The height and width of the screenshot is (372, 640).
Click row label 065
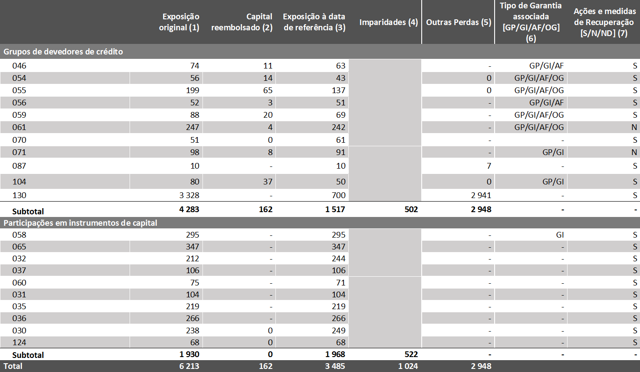point(19,246)
